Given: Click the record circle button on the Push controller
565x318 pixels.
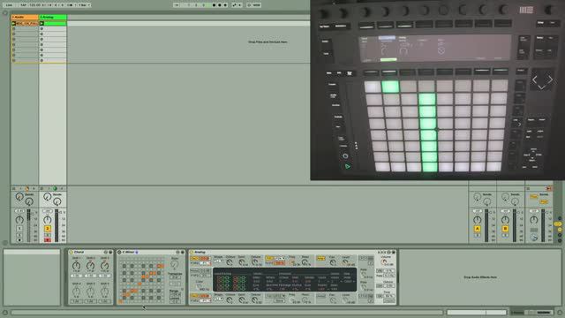Looking at the screenshot, I should point(345,155).
